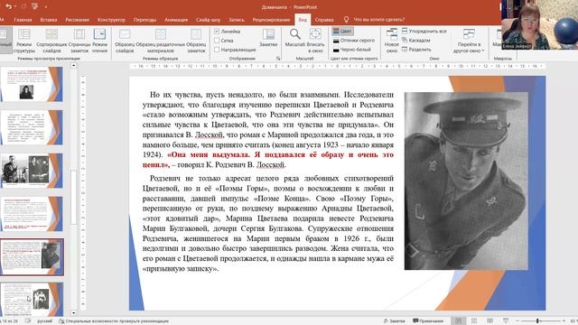Toggle Заметки pane from status bar

click(x=394, y=321)
